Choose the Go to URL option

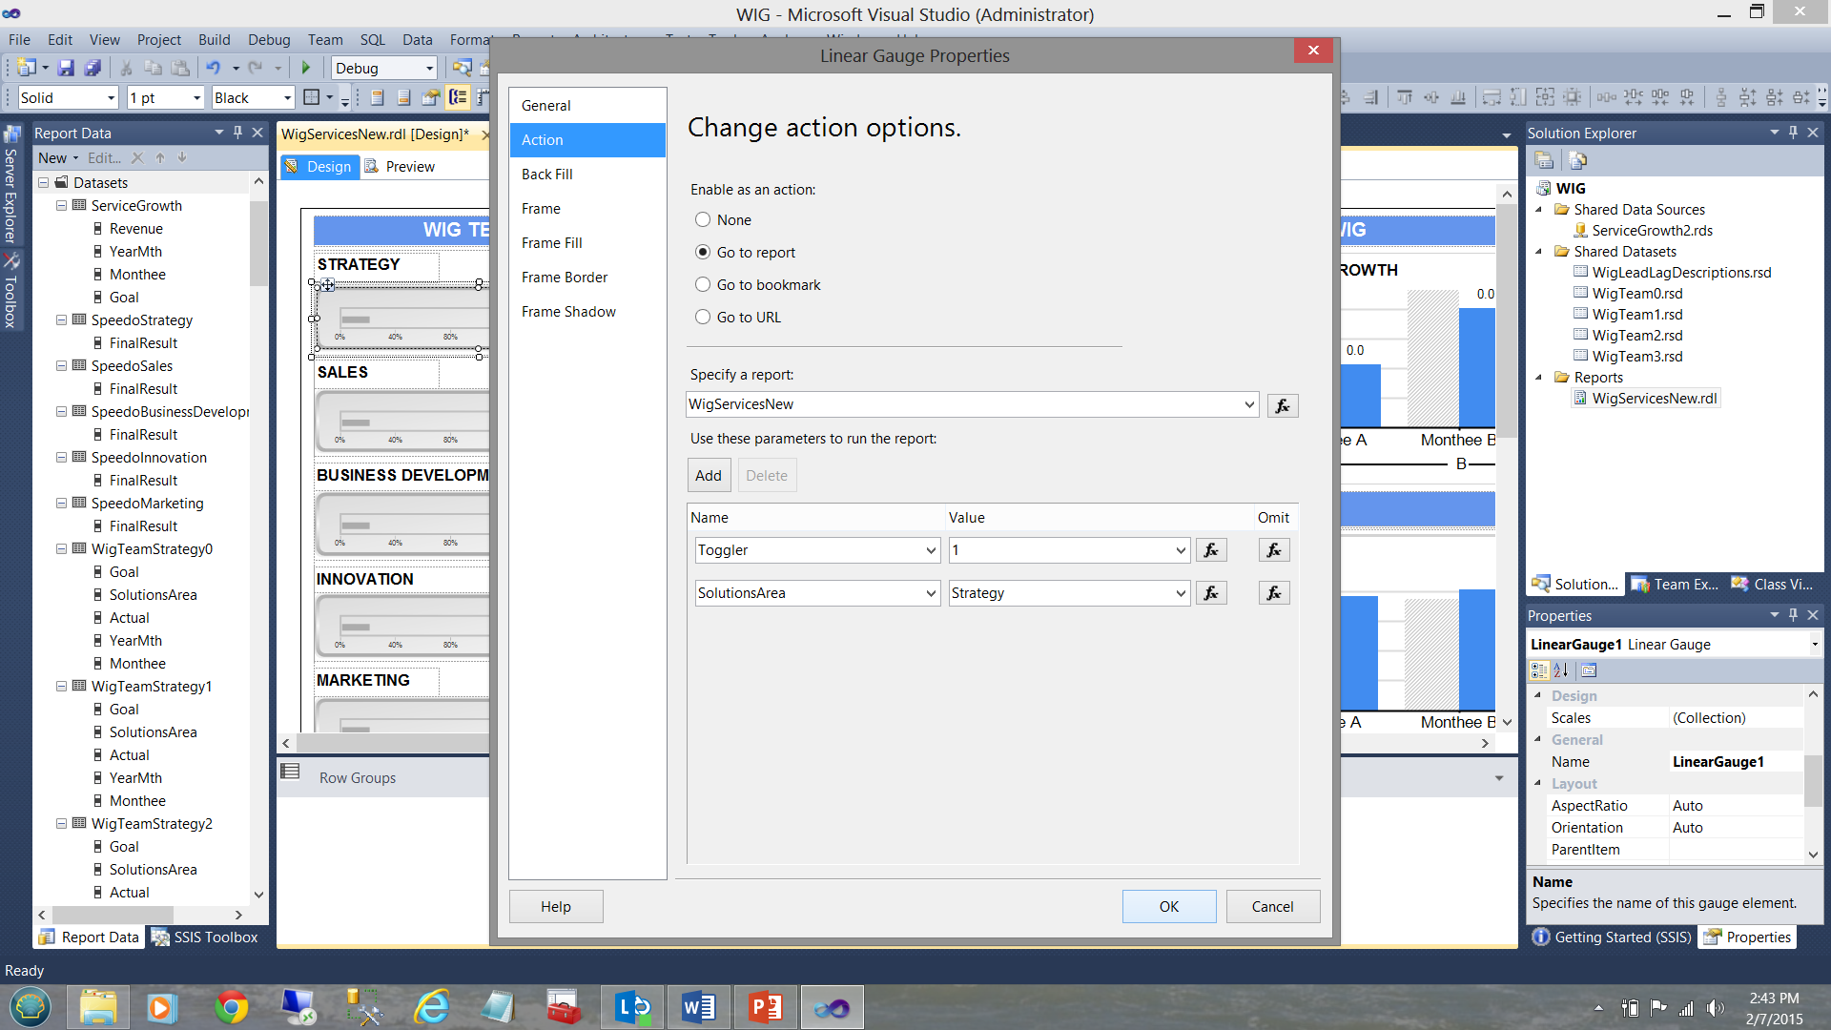pos(703,318)
